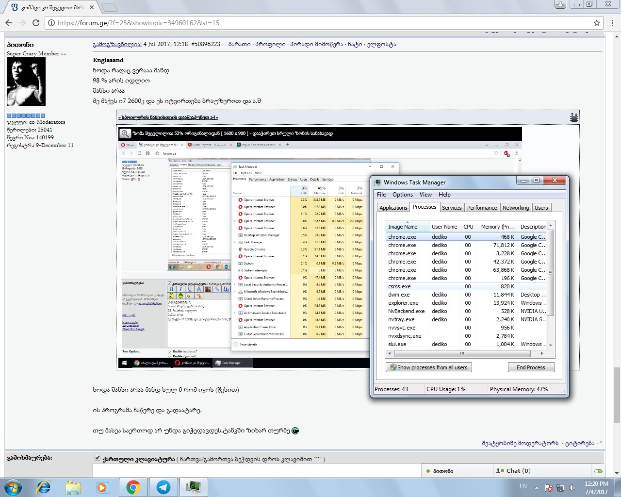
Task: Expand the hidden tray icons arrow
Action: (537, 488)
